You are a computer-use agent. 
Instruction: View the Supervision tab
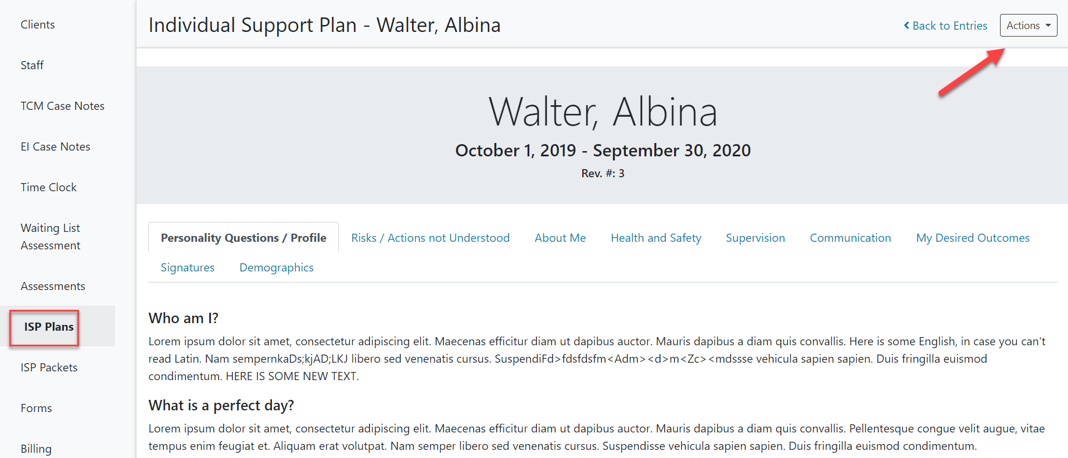point(755,238)
